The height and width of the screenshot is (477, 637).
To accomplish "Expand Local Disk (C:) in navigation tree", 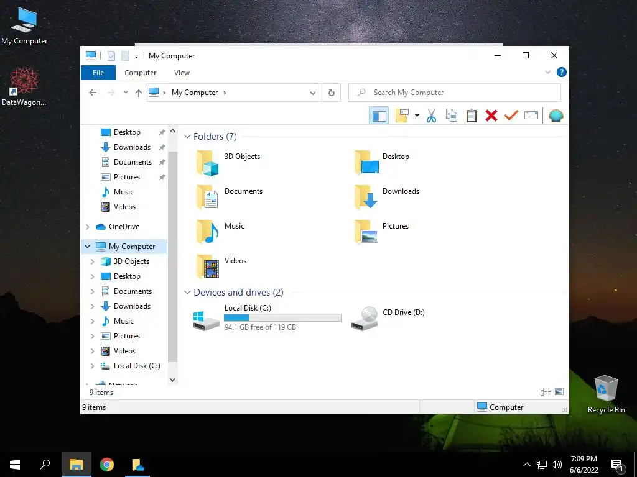I will pos(93,366).
